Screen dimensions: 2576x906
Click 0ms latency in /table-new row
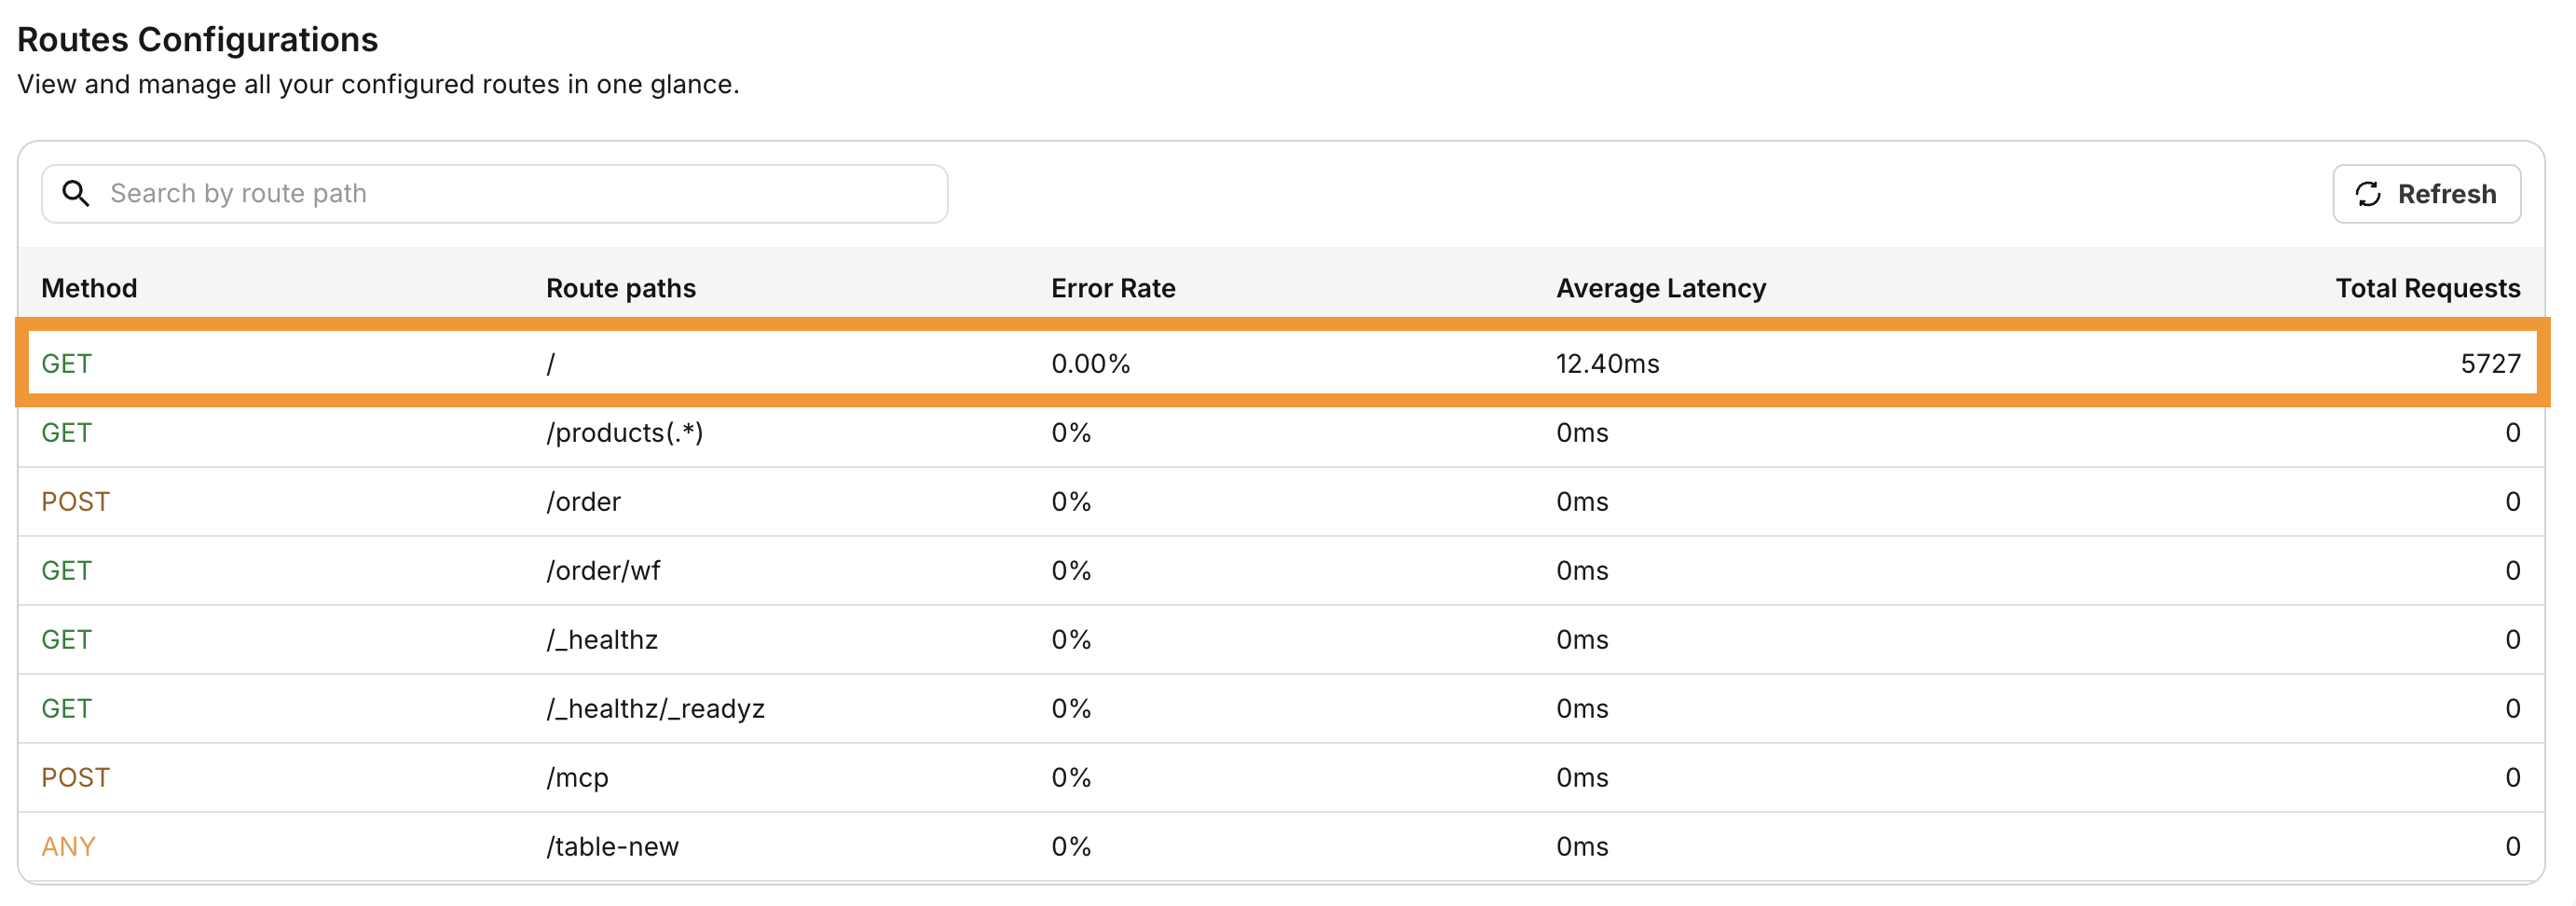pos(1582,847)
